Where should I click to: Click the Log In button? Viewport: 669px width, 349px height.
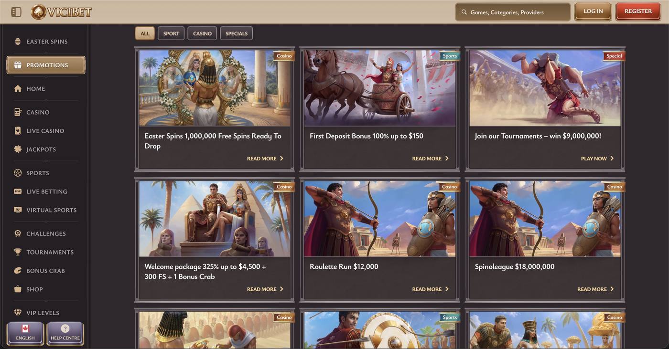pyautogui.click(x=593, y=11)
